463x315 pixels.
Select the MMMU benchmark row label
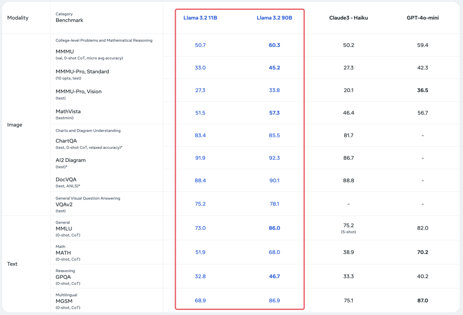point(64,51)
